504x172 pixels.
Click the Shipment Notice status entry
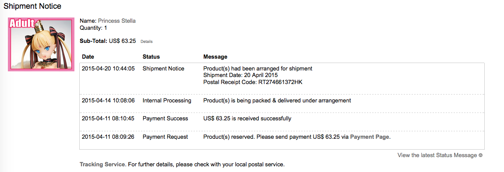pyautogui.click(x=164, y=68)
